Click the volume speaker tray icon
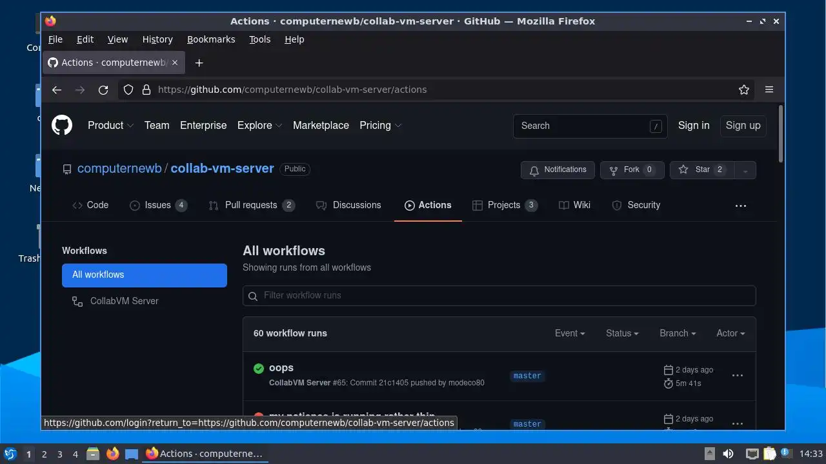Image resolution: width=826 pixels, height=464 pixels. (728, 454)
